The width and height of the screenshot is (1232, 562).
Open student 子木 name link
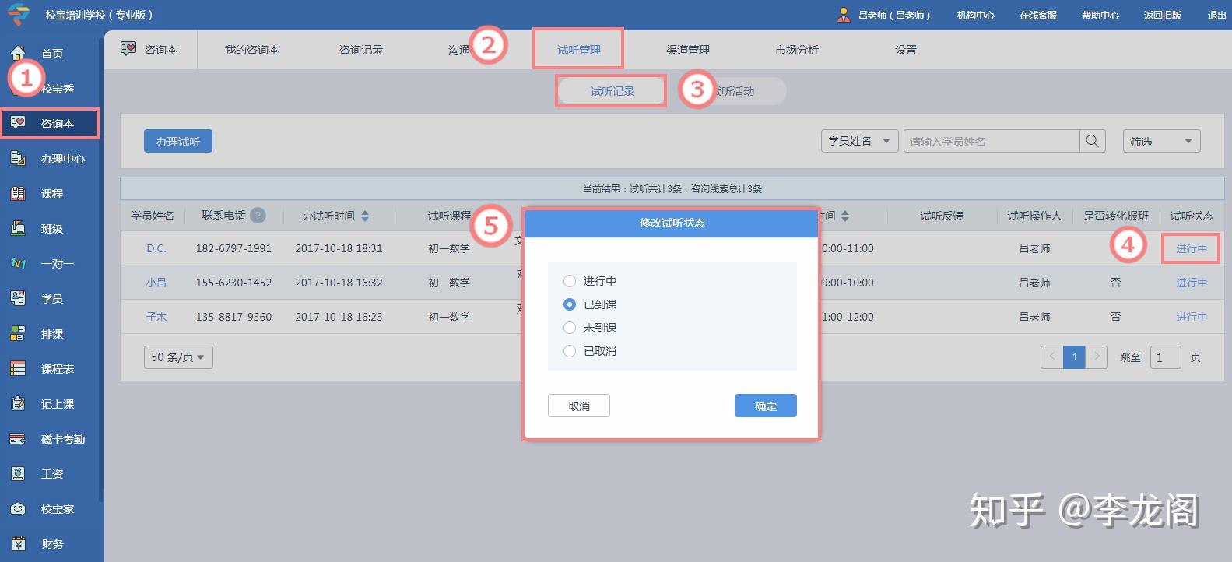point(156,317)
